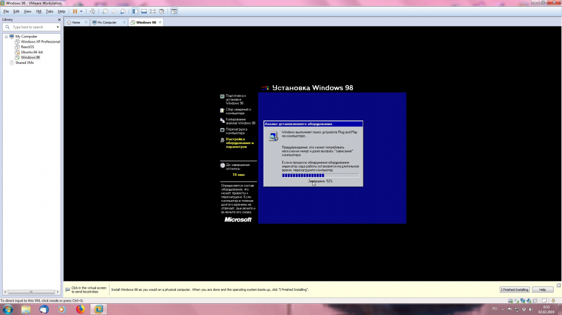This screenshot has height=315, width=562.
Task: Click the library scrollbar left arrow
Action: [5, 292]
